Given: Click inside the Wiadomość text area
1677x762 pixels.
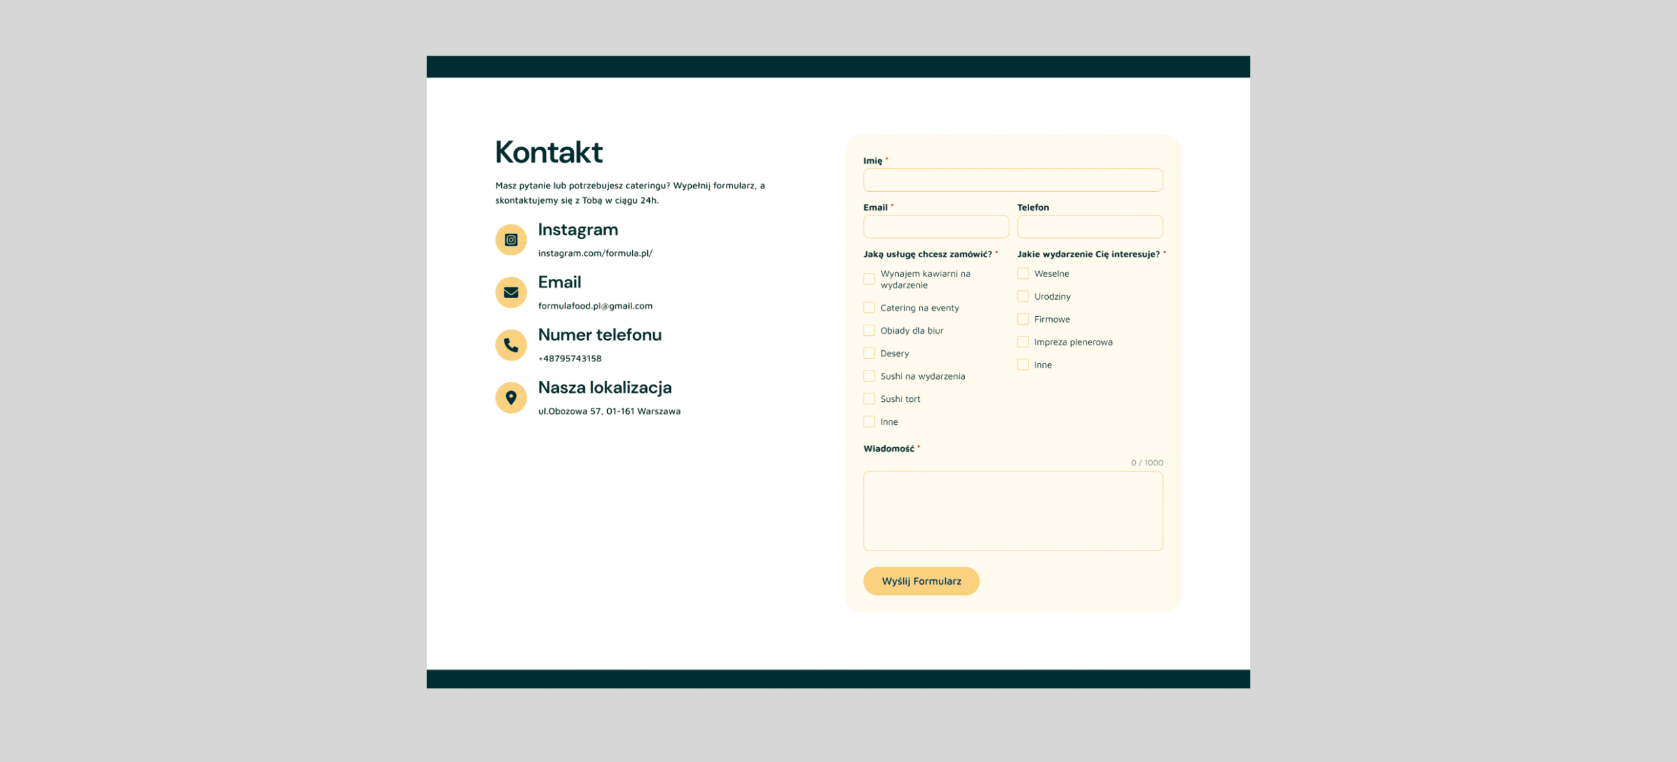Looking at the screenshot, I should click(x=1013, y=511).
